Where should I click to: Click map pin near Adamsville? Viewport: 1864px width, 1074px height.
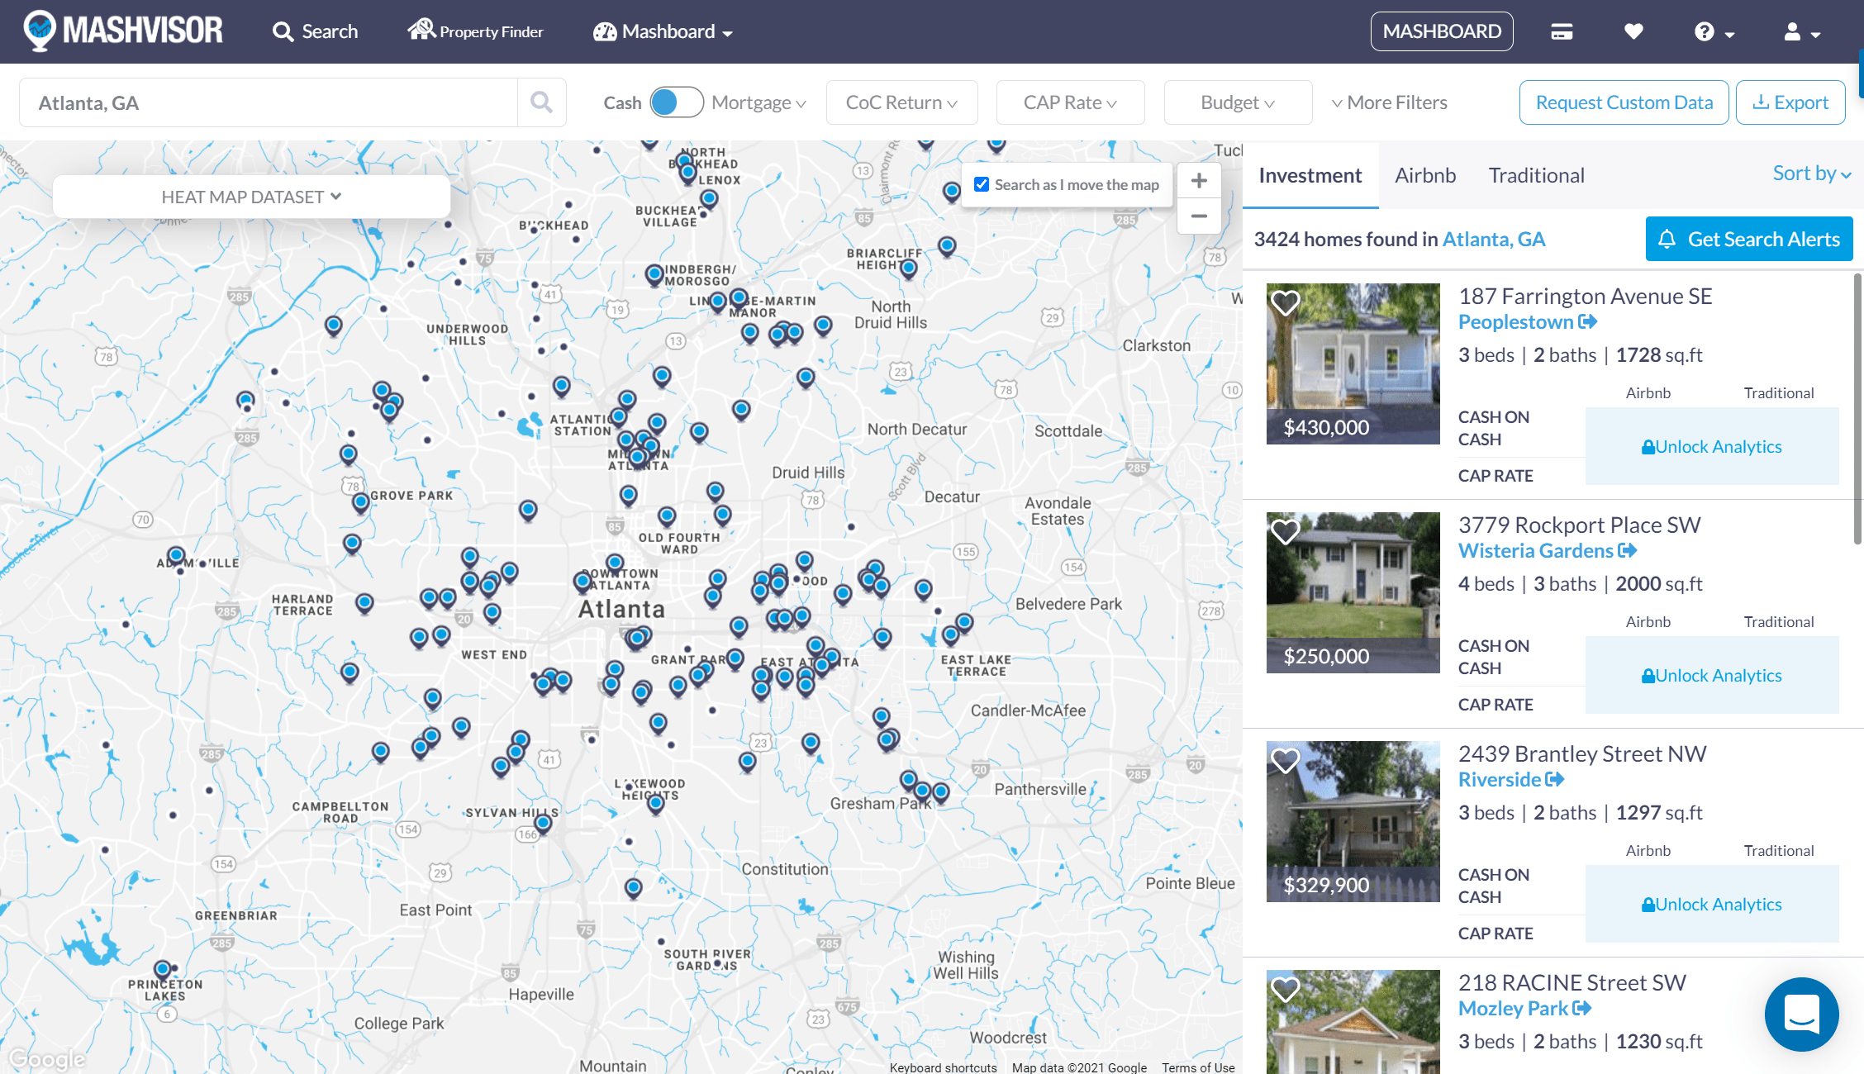click(x=176, y=556)
